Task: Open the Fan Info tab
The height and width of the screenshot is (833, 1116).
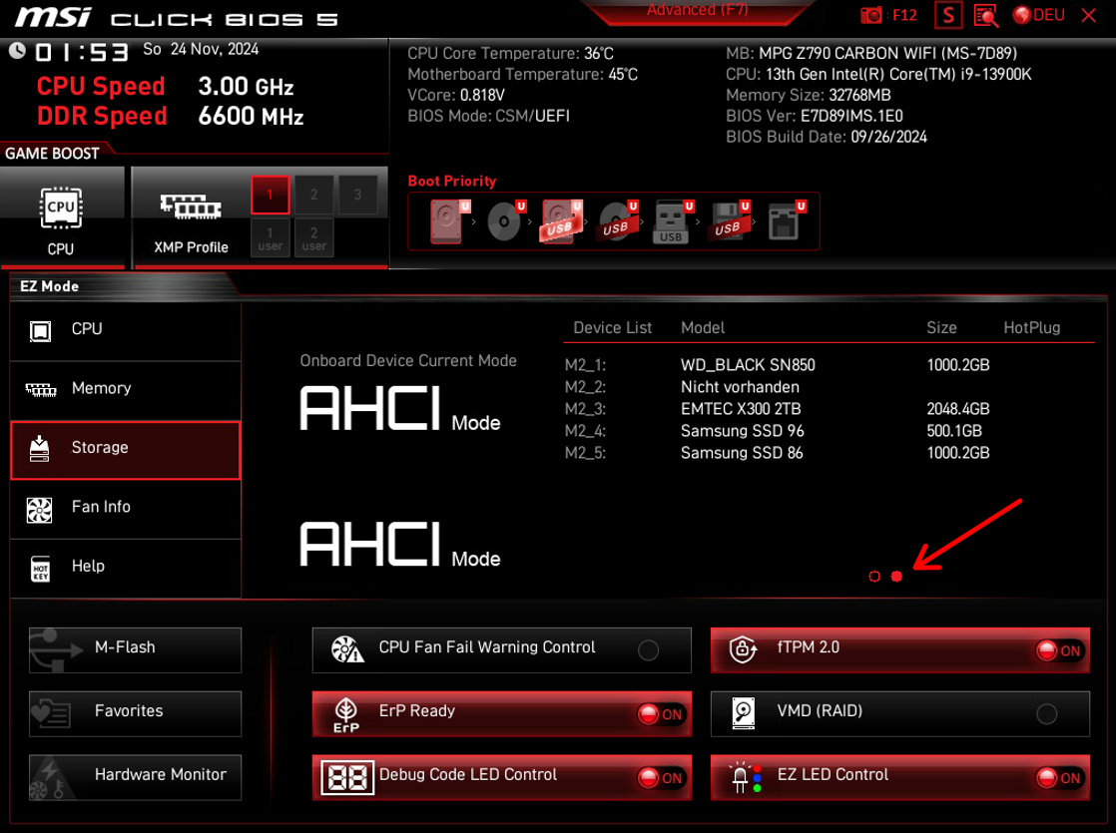Action: pos(126,509)
